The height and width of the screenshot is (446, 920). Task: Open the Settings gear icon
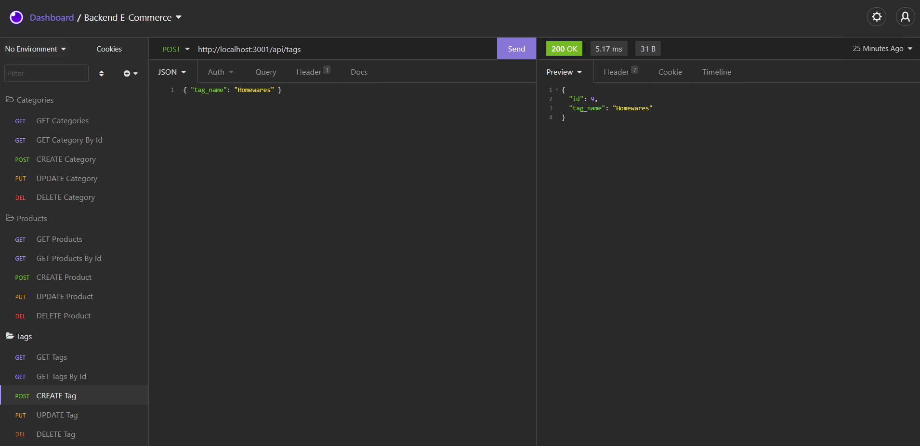[x=876, y=16]
